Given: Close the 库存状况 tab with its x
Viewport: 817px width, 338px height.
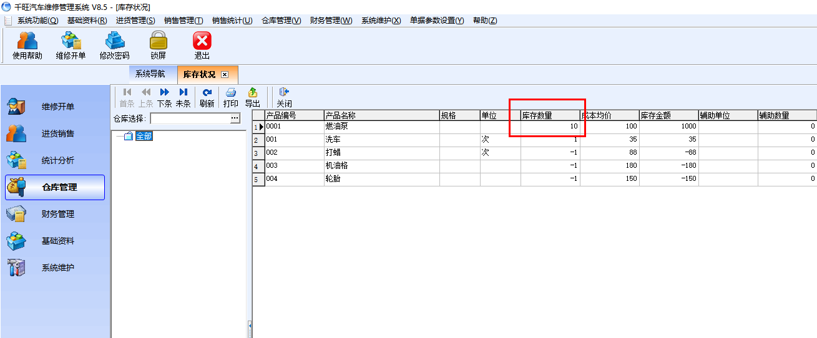Looking at the screenshot, I should coord(225,74).
